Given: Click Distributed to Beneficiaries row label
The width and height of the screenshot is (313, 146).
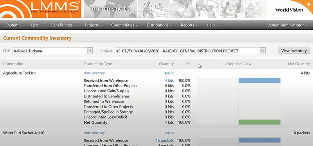Looking at the screenshot, I should (x=106, y=96).
